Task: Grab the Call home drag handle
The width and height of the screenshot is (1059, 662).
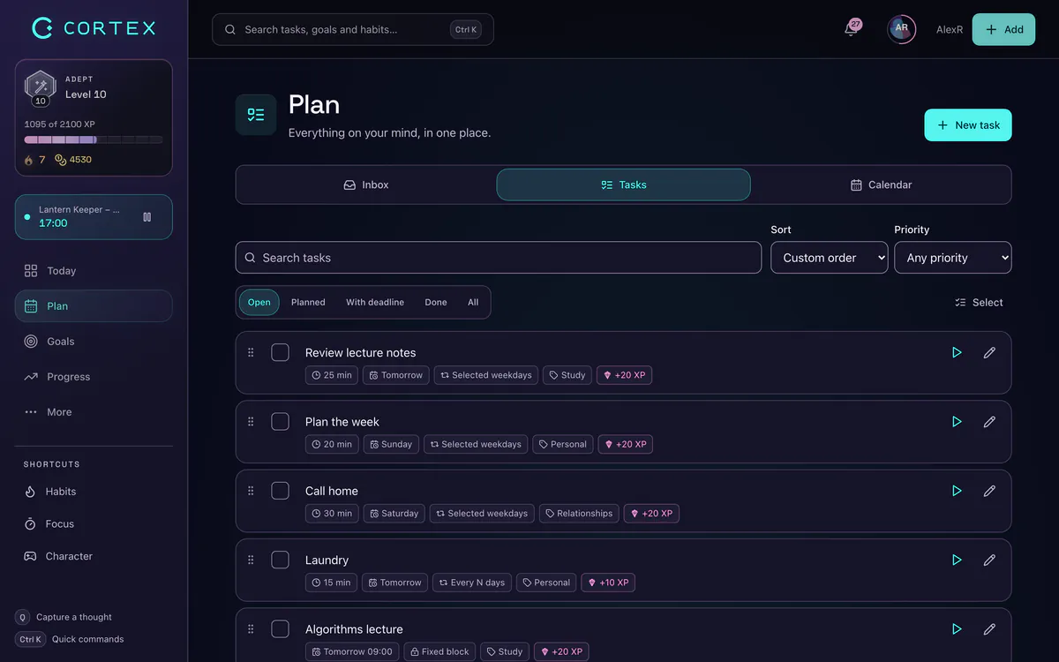Action: [x=251, y=491]
